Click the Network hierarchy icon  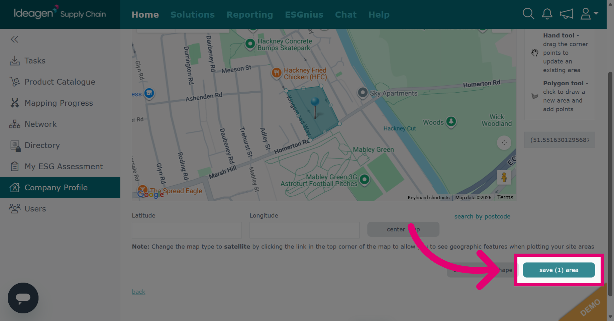click(15, 124)
